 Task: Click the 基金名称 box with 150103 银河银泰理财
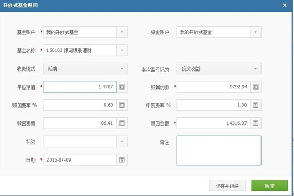[x=80, y=50]
